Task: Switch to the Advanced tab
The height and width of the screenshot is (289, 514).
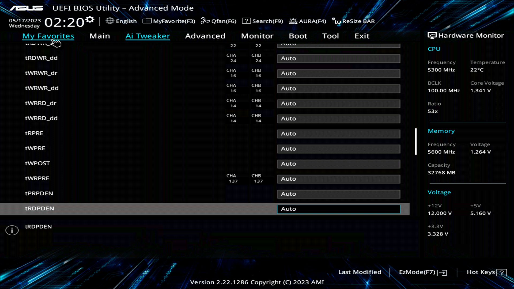Action: [205, 36]
